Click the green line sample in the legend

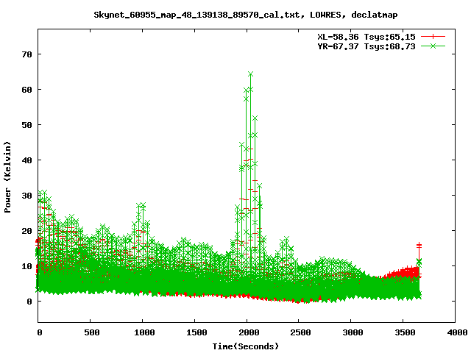434,46
